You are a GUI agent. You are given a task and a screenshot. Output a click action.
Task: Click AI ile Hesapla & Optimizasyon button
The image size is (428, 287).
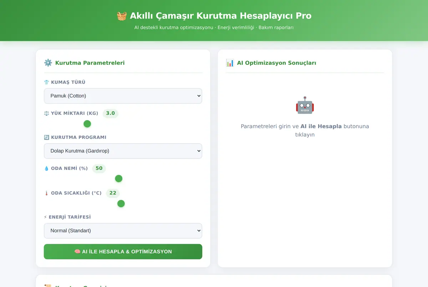click(x=123, y=252)
